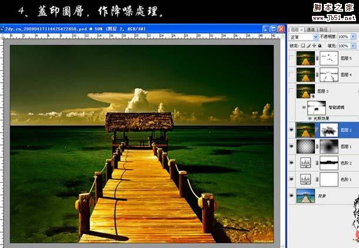Click the 图层 1 layer name

(346, 146)
